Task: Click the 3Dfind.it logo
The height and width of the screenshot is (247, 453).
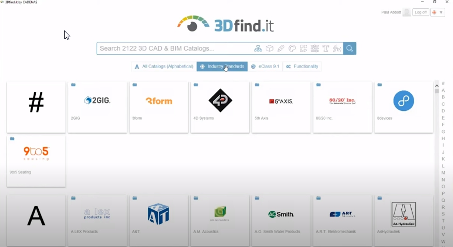Action: point(225,24)
